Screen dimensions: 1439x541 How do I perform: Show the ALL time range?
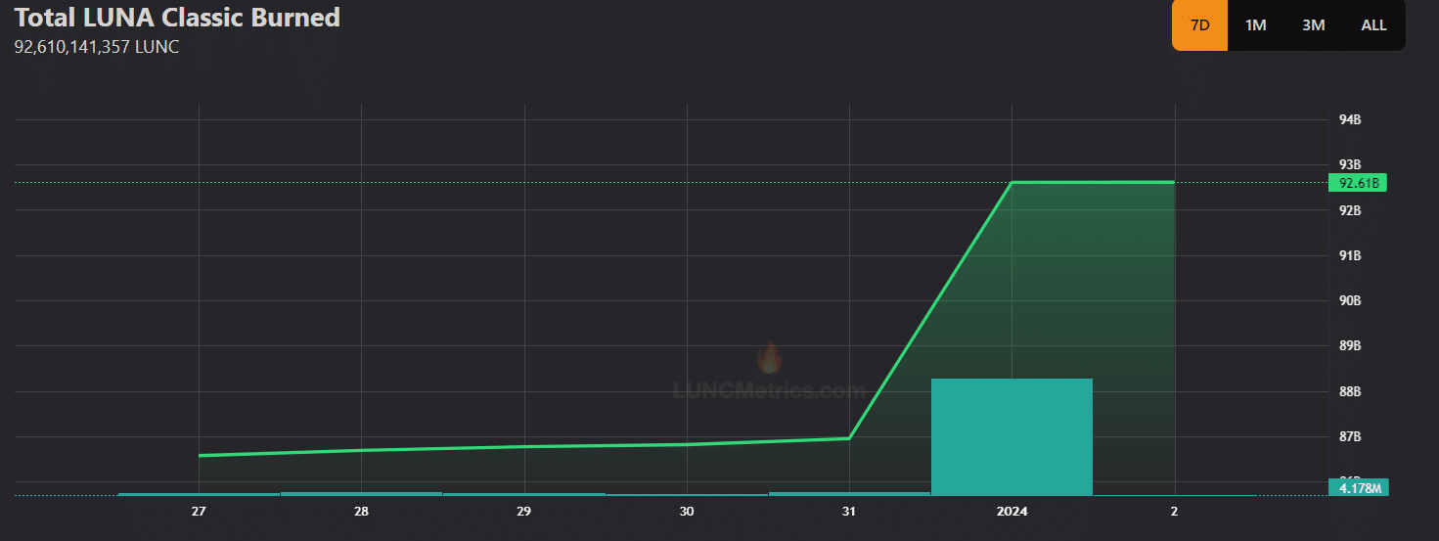click(1373, 25)
